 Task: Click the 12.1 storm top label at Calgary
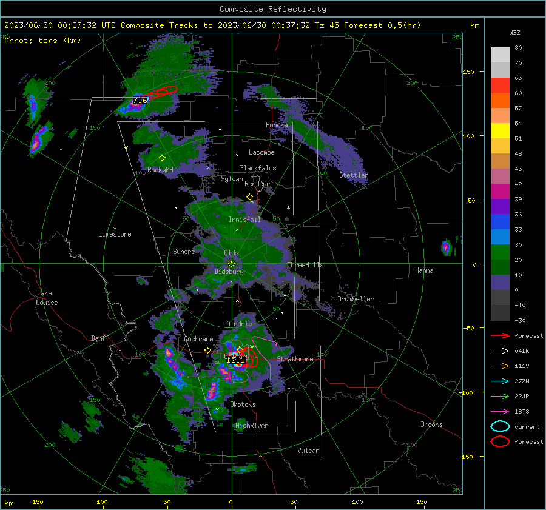235,361
